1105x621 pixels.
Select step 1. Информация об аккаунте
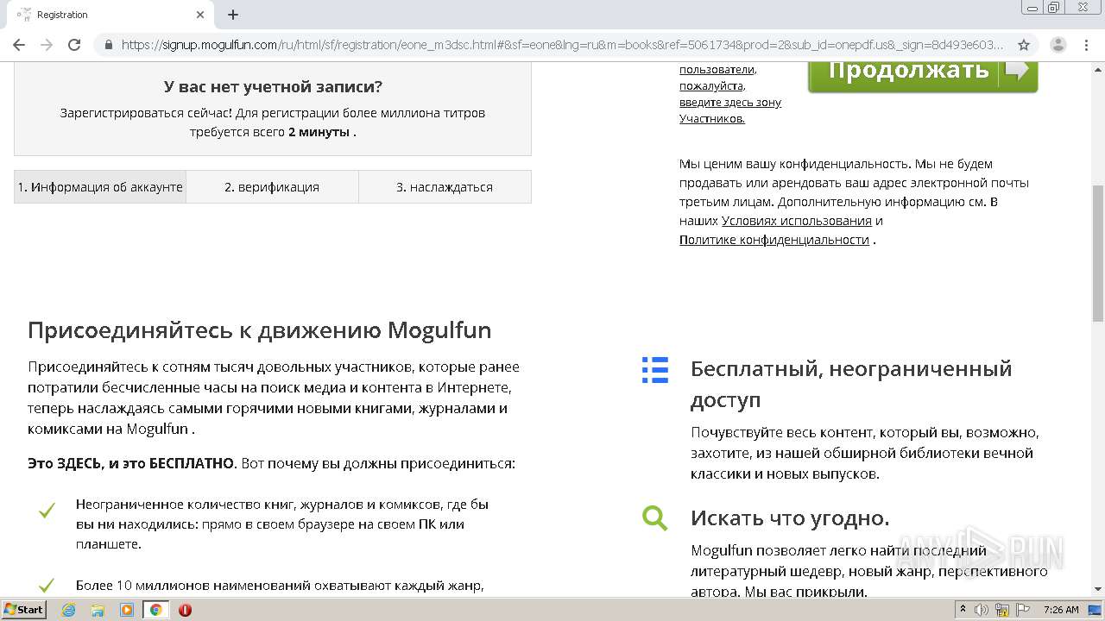click(x=100, y=187)
